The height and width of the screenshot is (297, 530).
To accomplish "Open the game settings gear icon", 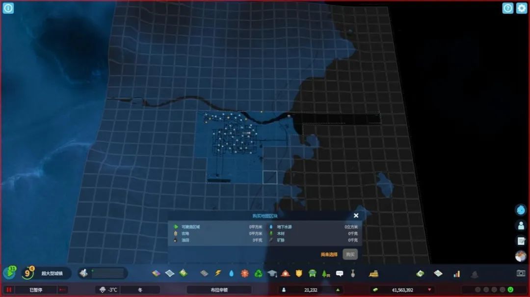I will 522,8.
